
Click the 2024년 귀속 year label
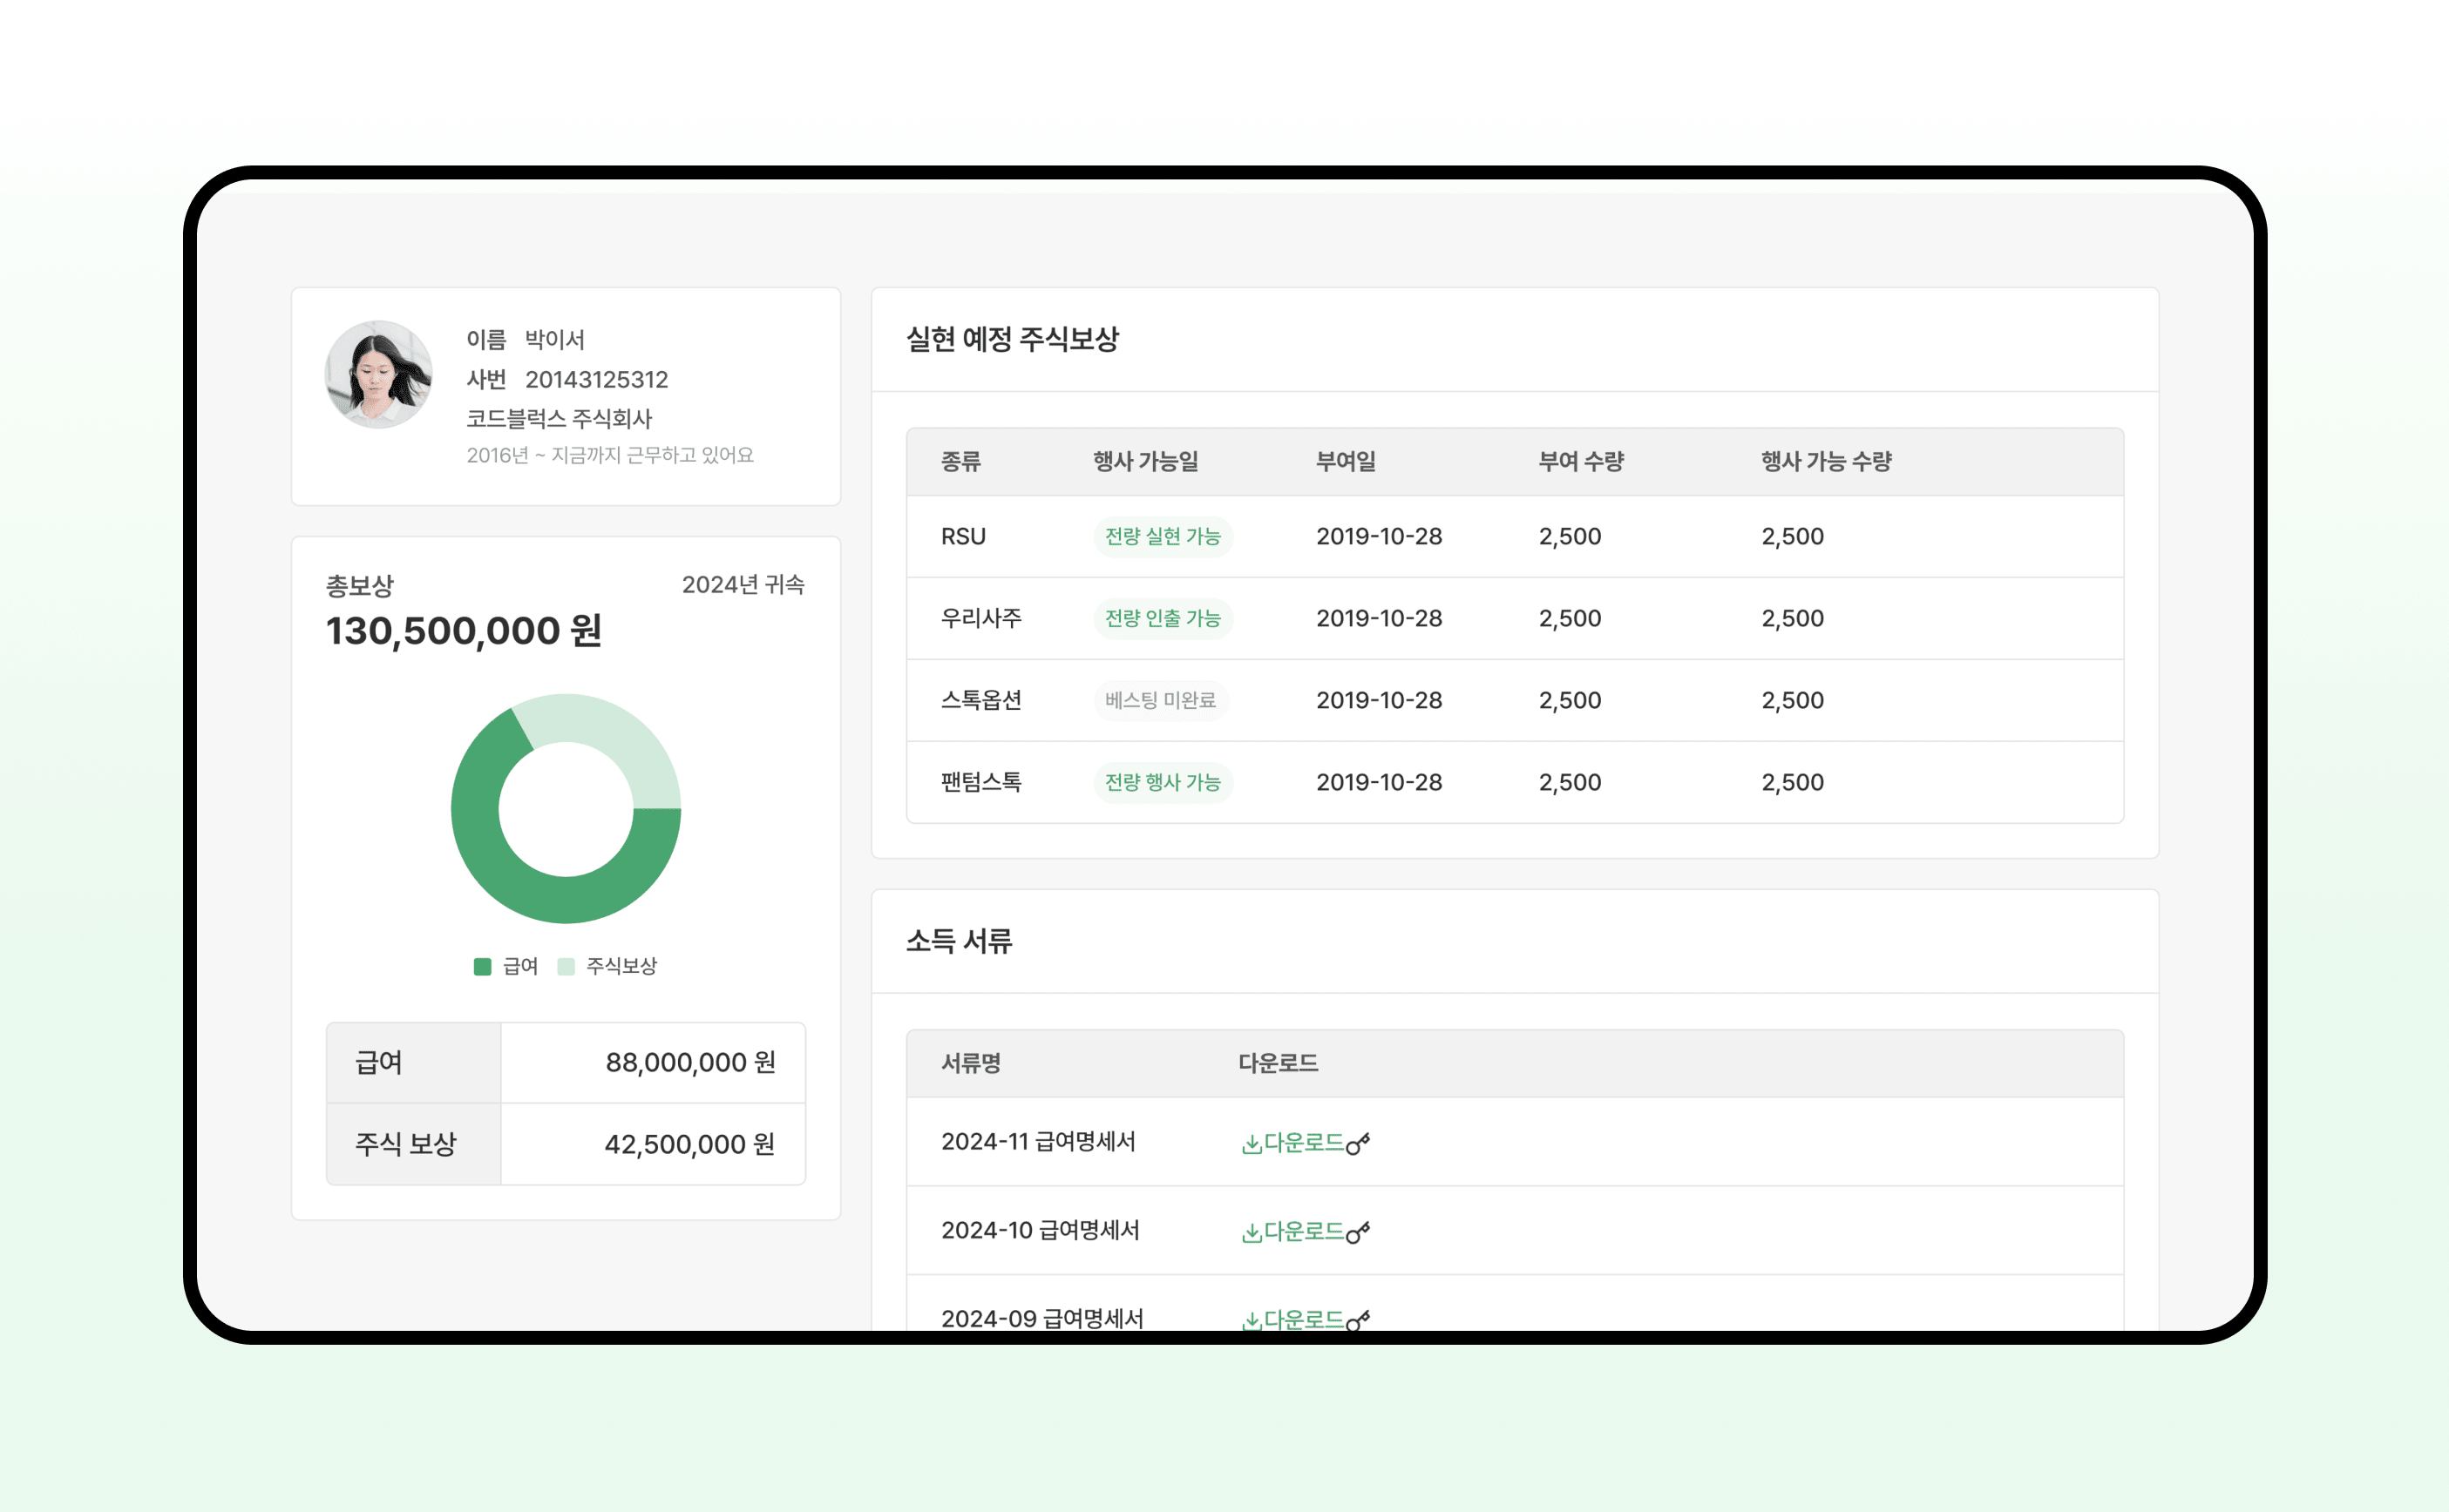[x=743, y=585]
